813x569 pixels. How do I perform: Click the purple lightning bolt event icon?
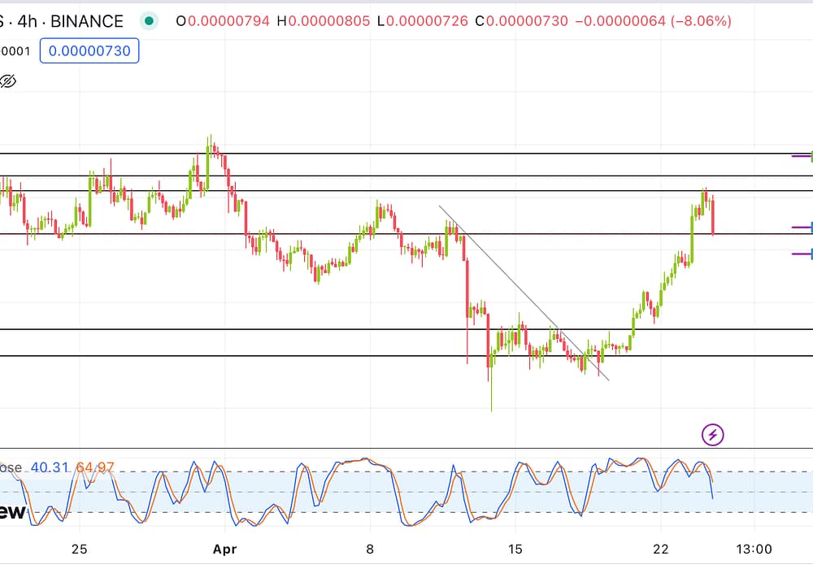coord(712,434)
